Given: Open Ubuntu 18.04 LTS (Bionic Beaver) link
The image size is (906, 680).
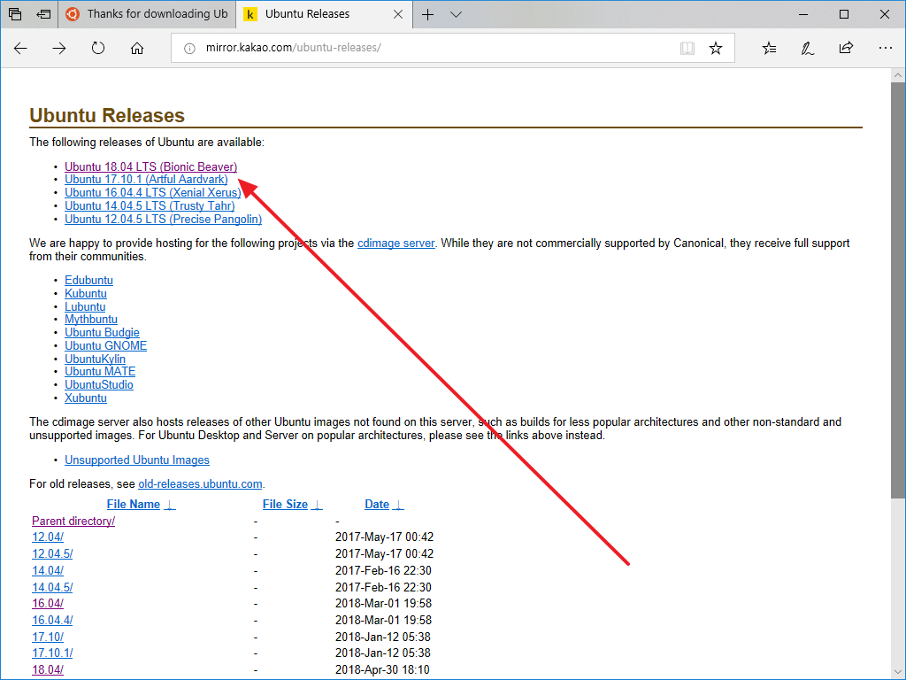Looking at the screenshot, I should pos(150,166).
